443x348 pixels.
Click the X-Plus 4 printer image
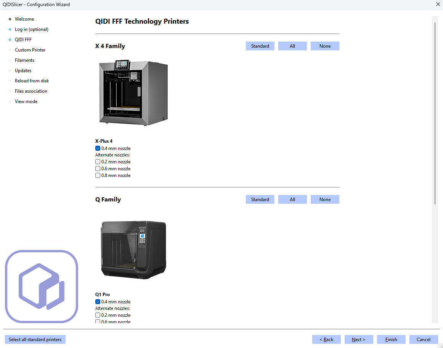coord(133,93)
